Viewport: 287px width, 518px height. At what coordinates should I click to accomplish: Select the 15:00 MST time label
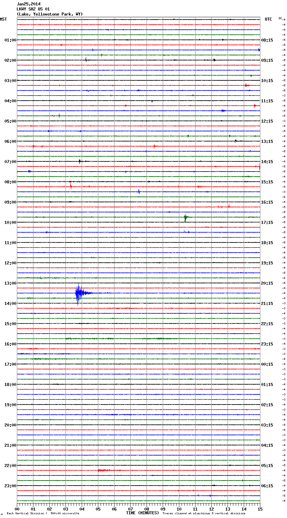10,324
